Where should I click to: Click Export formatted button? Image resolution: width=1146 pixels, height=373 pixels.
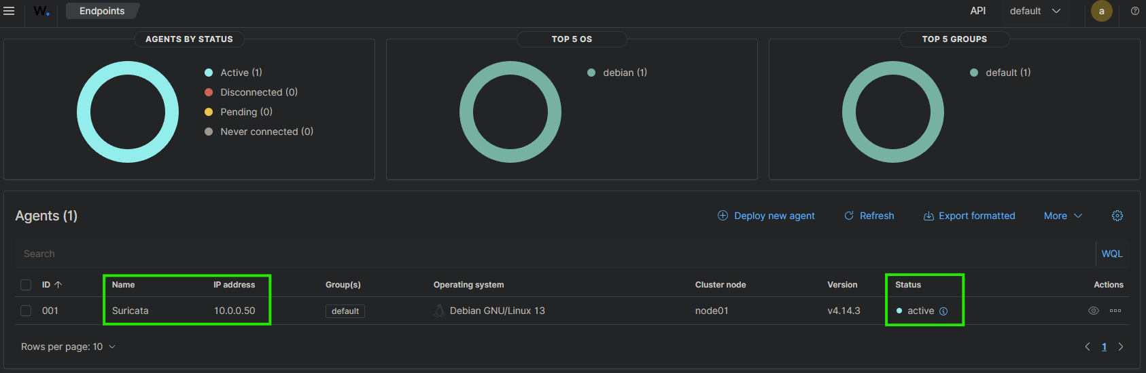[969, 216]
